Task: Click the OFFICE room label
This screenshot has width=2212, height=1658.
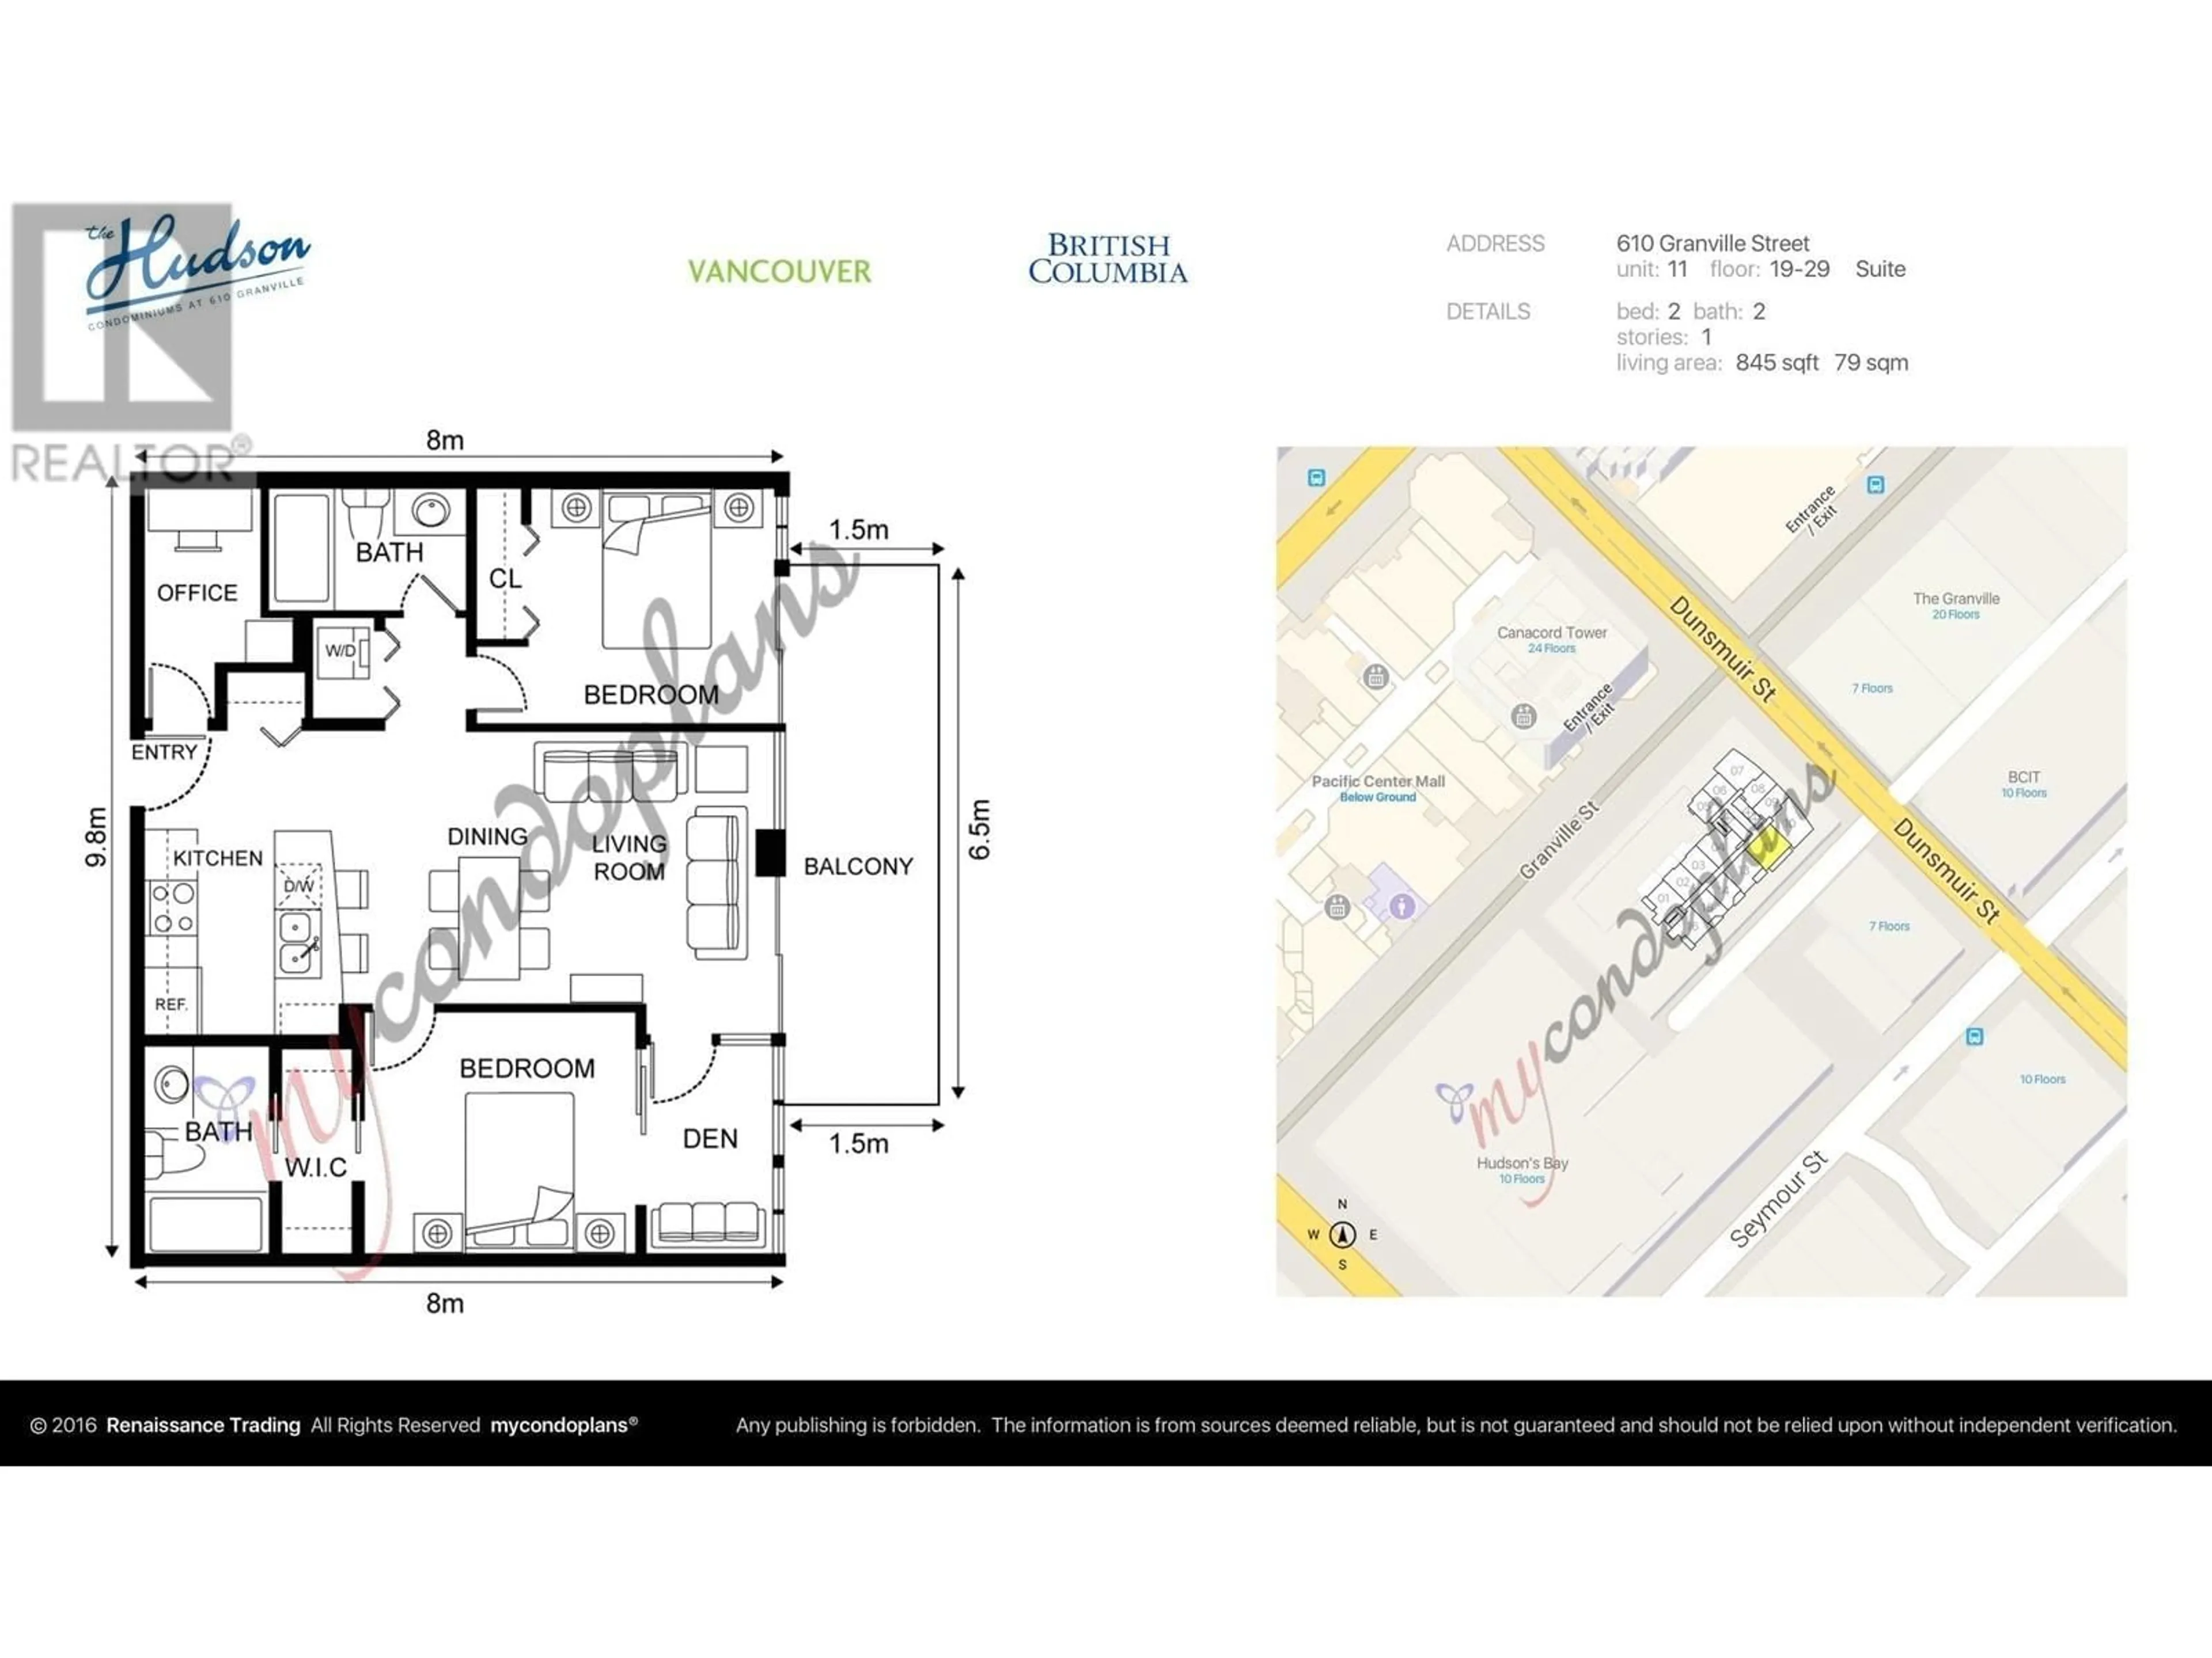Action: 197,592
